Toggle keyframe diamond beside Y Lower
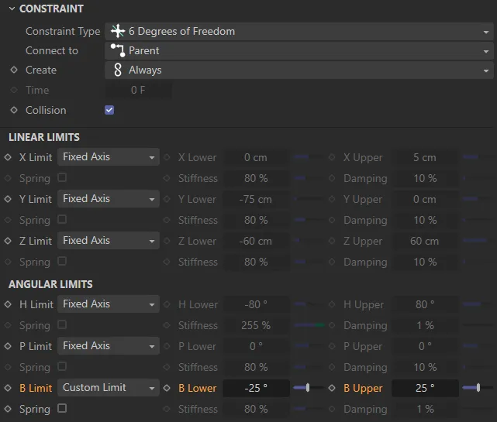The image size is (497, 422). 167,199
